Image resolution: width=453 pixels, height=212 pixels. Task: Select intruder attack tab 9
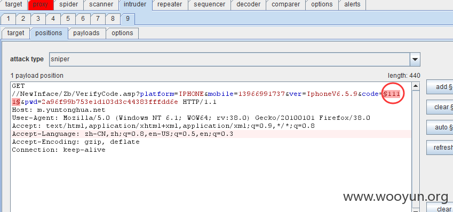point(128,19)
